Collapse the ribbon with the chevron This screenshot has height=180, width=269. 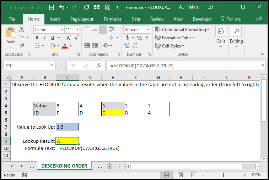(x=262, y=54)
